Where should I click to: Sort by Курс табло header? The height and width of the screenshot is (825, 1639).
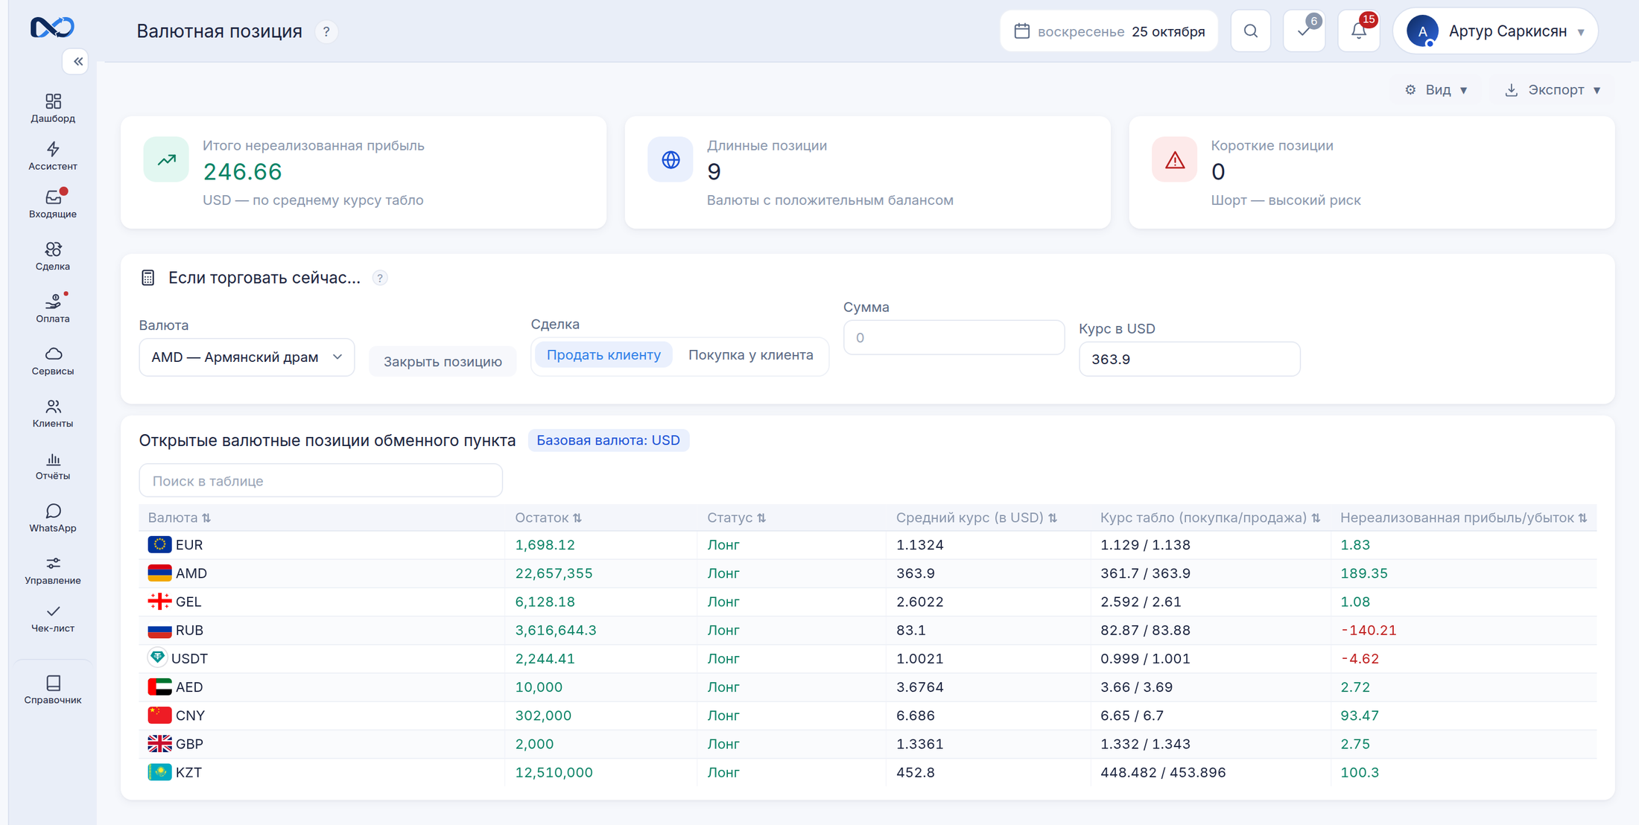[x=1210, y=517]
